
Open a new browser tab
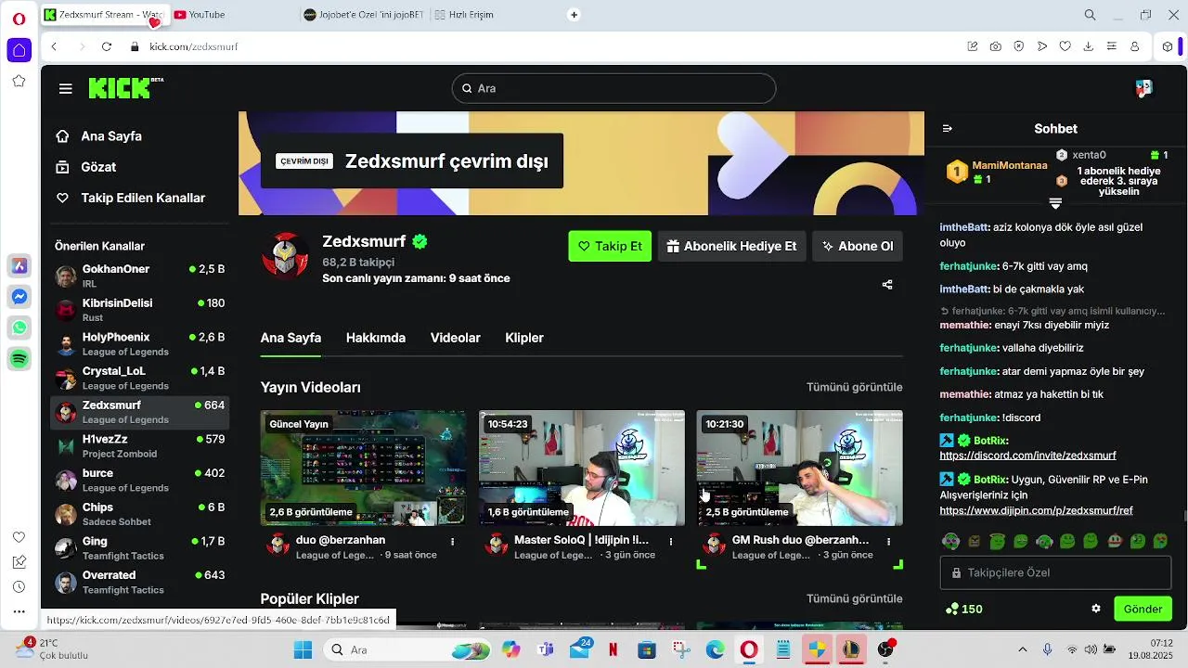[x=574, y=15]
